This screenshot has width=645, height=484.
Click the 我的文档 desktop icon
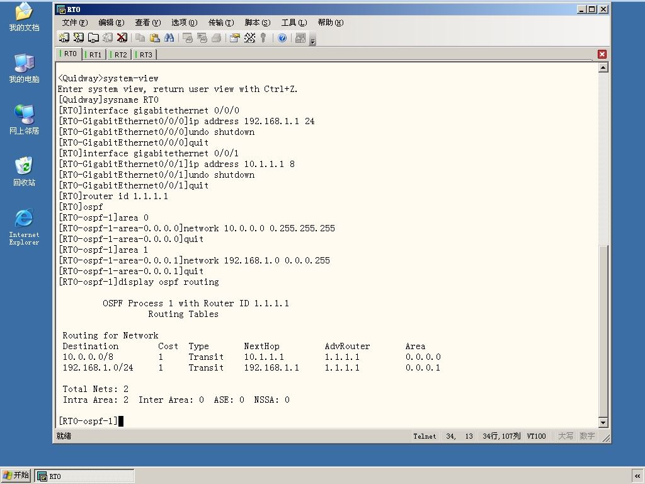24,16
